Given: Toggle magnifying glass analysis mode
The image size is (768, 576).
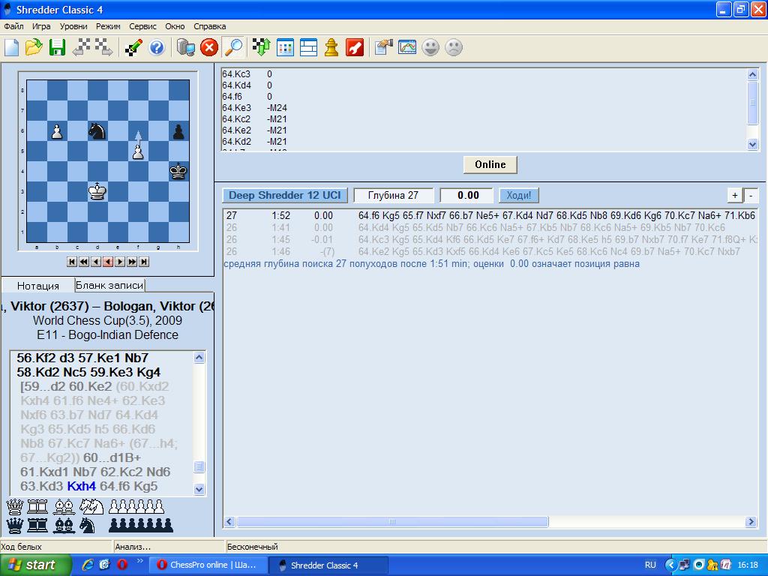Looking at the screenshot, I should pyautogui.click(x=233, y=48).
